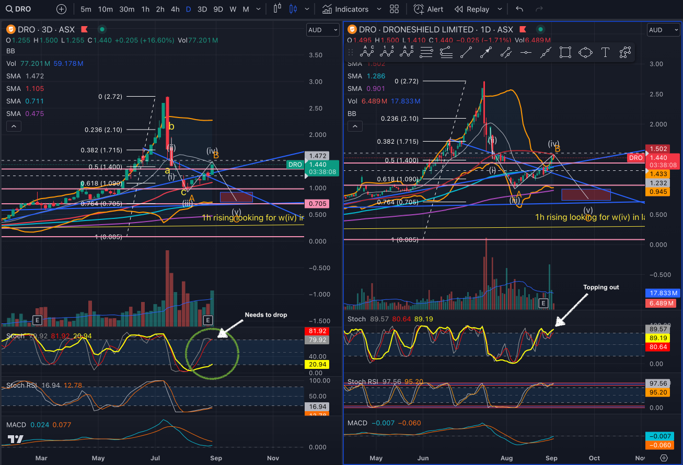The height and width of the screenshot is (465, 683).
Task: Select the trend line drawing tool
Action: [x=466, y=52]
